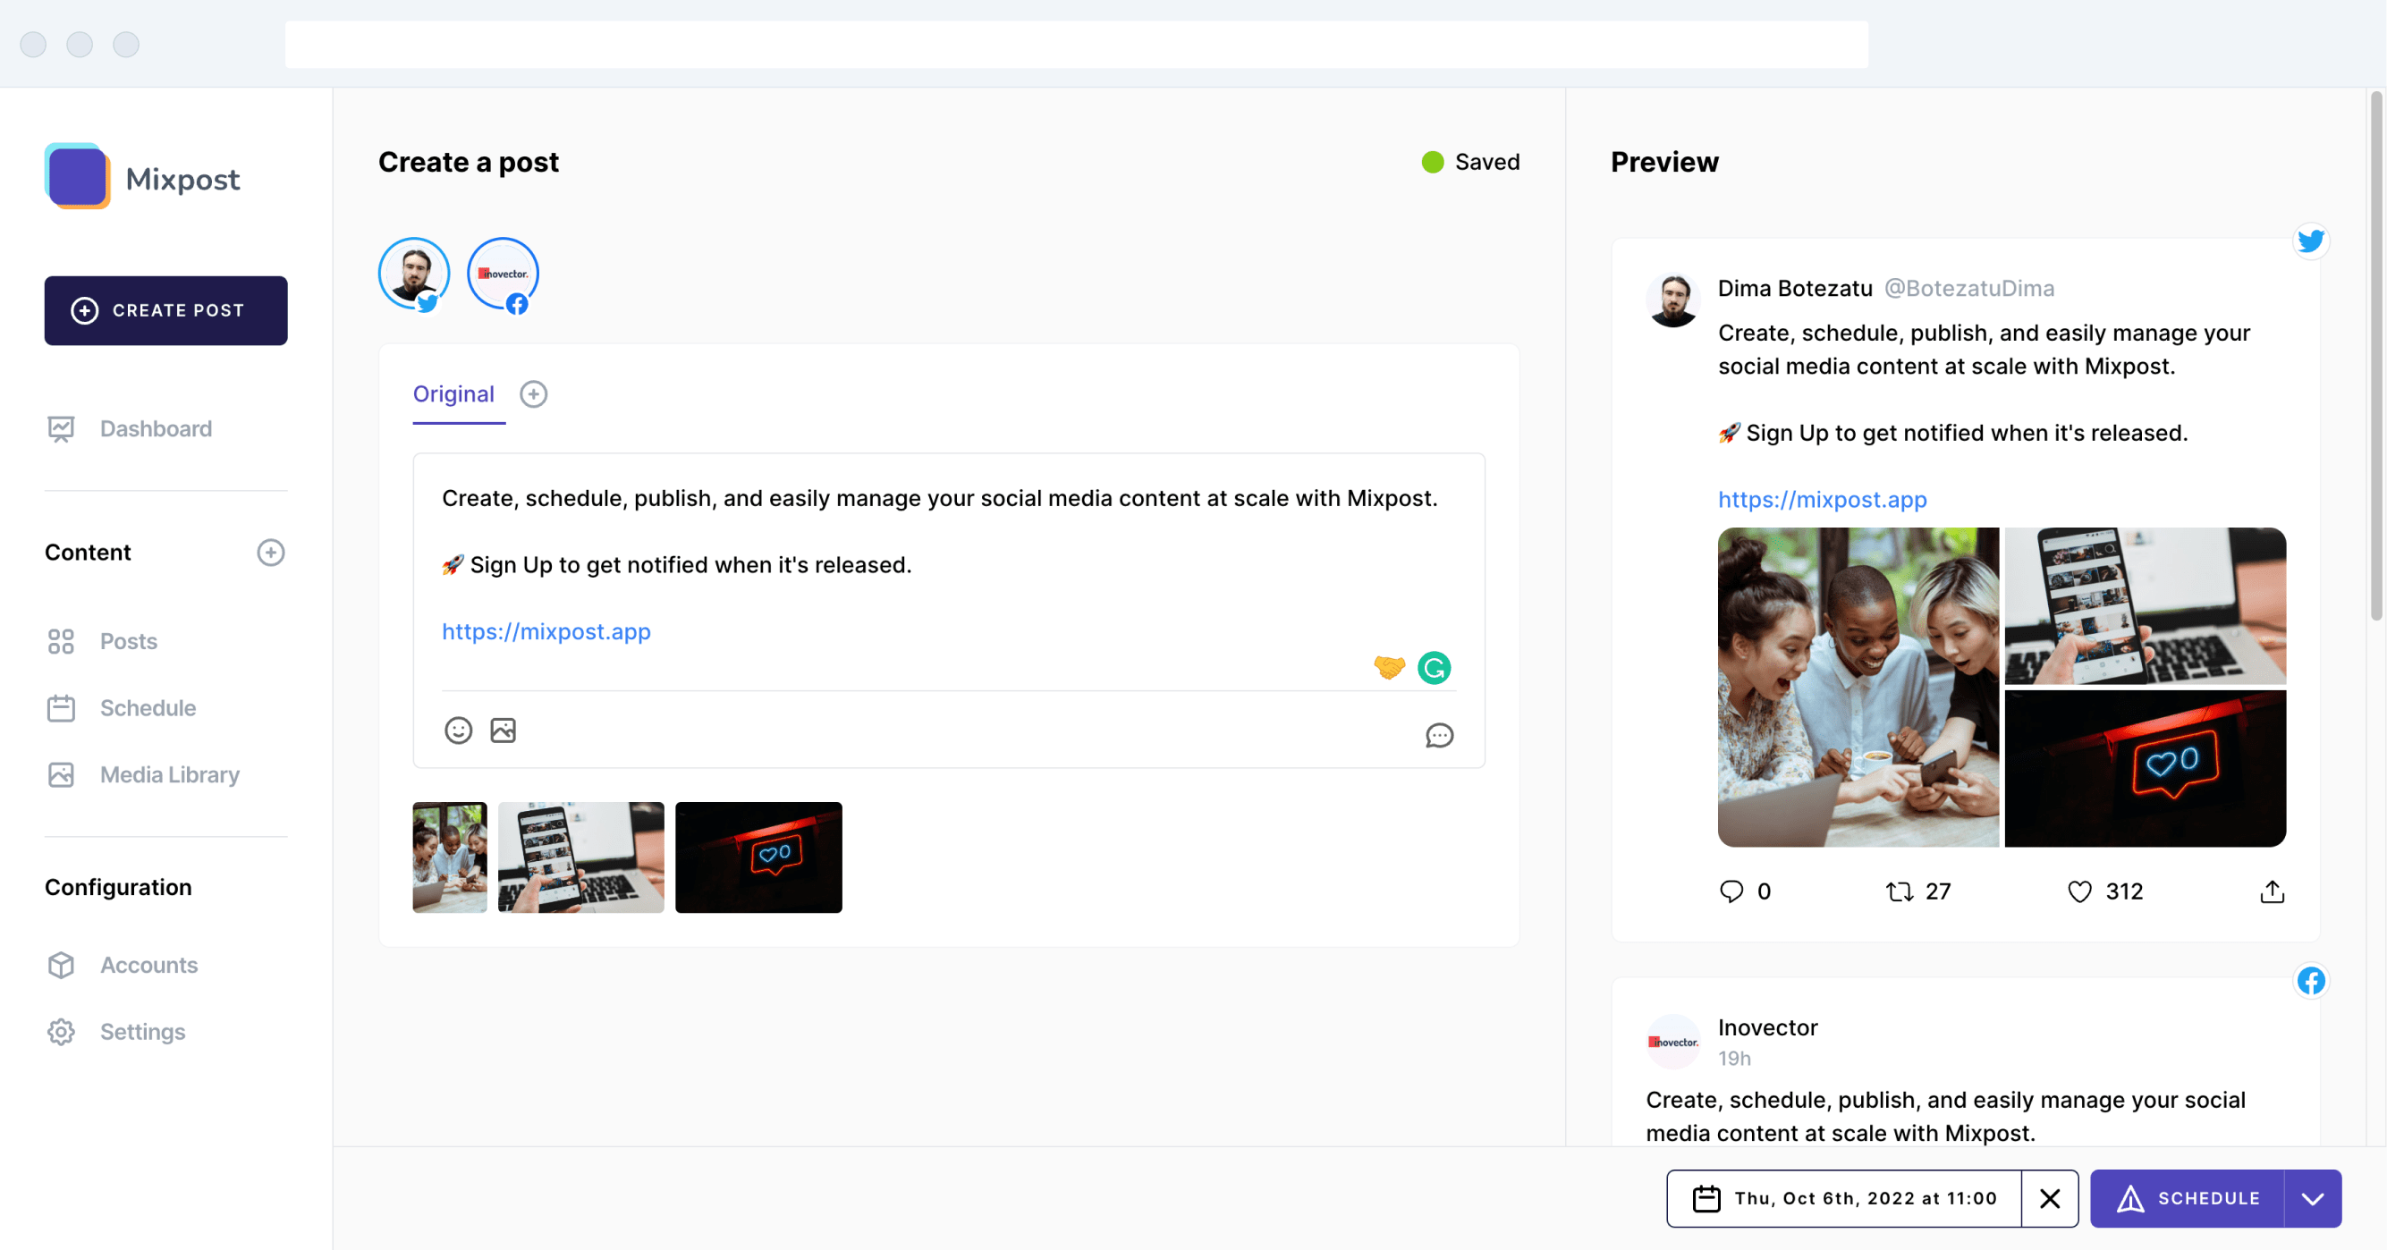This screenshot has width=2387, height=1250.
Task: Toggle the Twitter account selector
Action: point(413,274)
